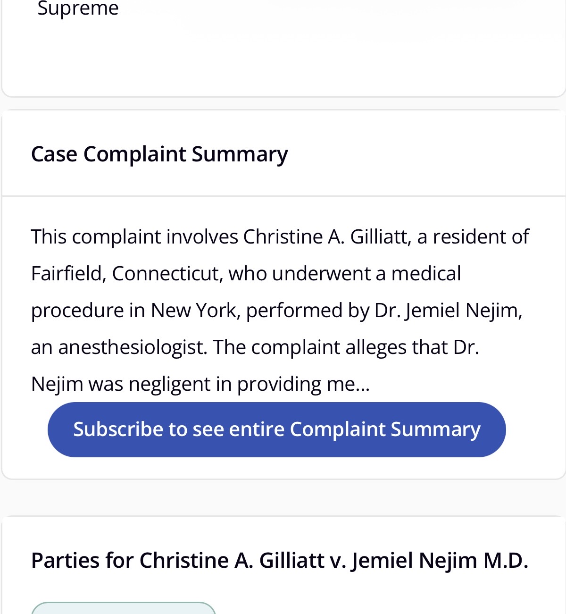Click the Case Complaint Summary heading
The height and width of the screenshot is (614, 566).
pos(159,154)
